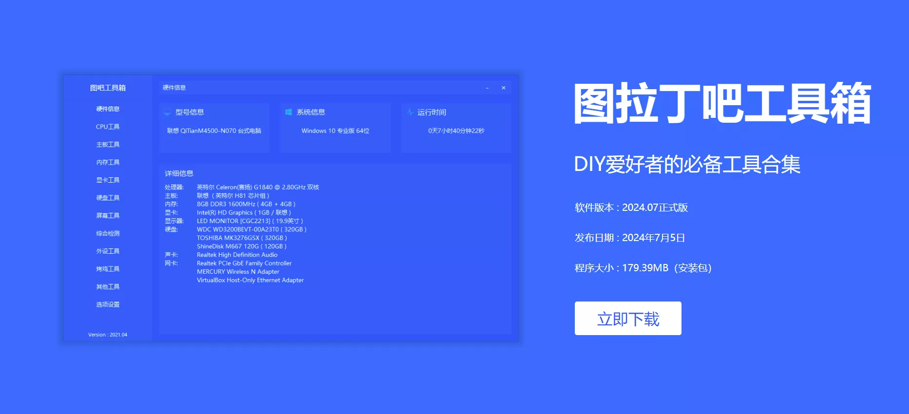The width and height of the screenshot is (909, 414).
Task: Click the 发布日期 : 2024年7月5日 line
Action: click(630, 238)
